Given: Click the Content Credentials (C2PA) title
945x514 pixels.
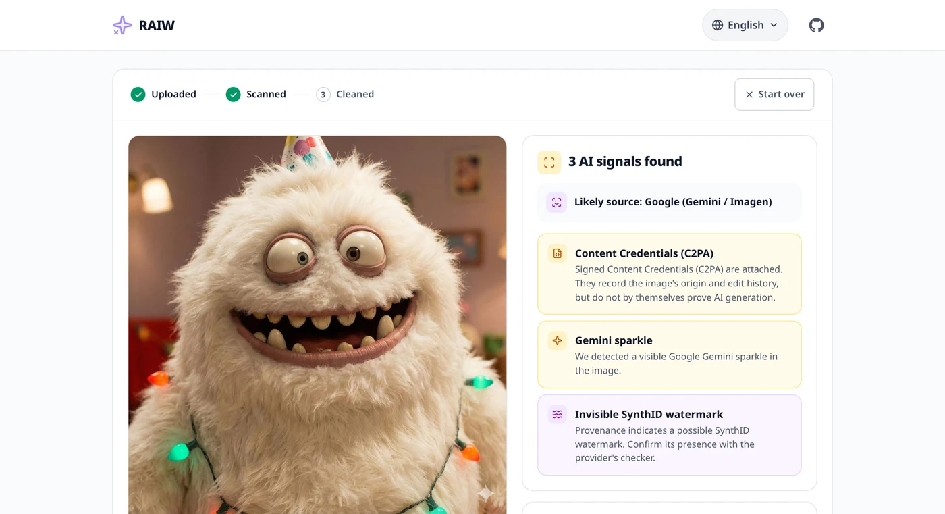Looking at the screenshot, I should 644,253.
